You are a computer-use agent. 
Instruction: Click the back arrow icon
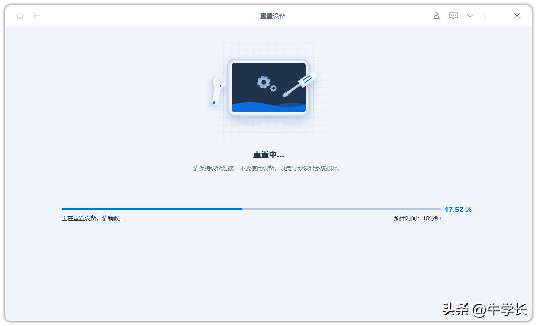(37, 16)
